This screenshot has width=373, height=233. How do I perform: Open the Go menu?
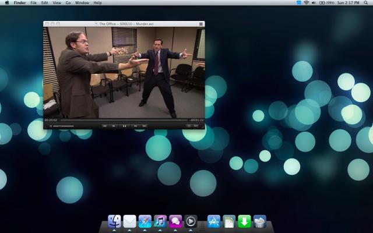68,2
